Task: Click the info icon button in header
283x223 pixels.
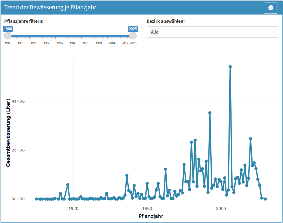Action: [x=270, y=8]
